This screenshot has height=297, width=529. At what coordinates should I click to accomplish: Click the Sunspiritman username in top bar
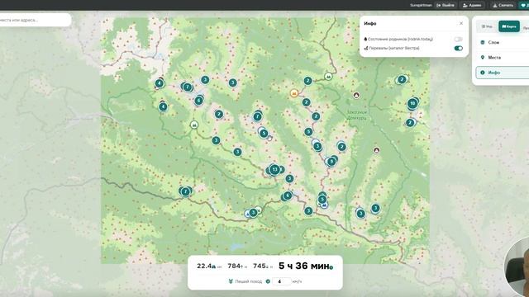coord(421,5)
